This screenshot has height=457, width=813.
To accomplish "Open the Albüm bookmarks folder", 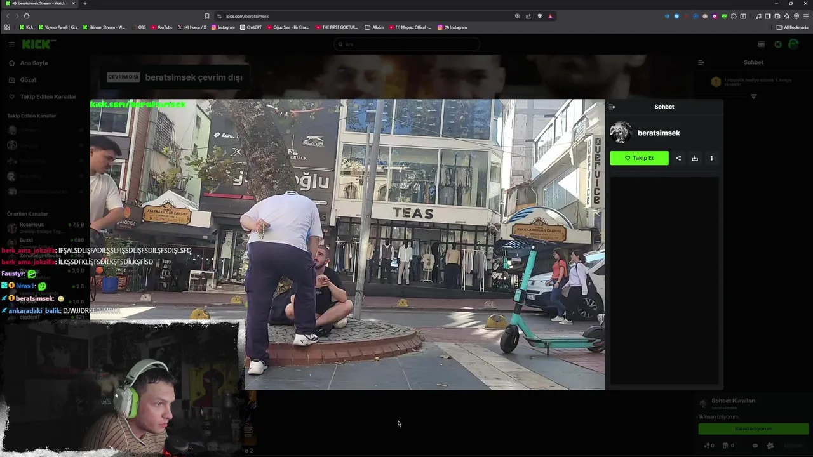I will point(375,27).
